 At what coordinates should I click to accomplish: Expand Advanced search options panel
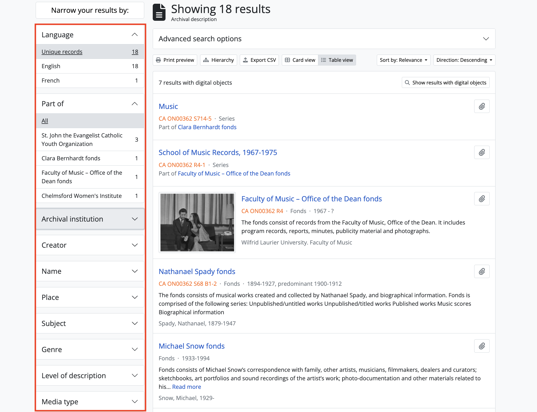coord(324,39)
